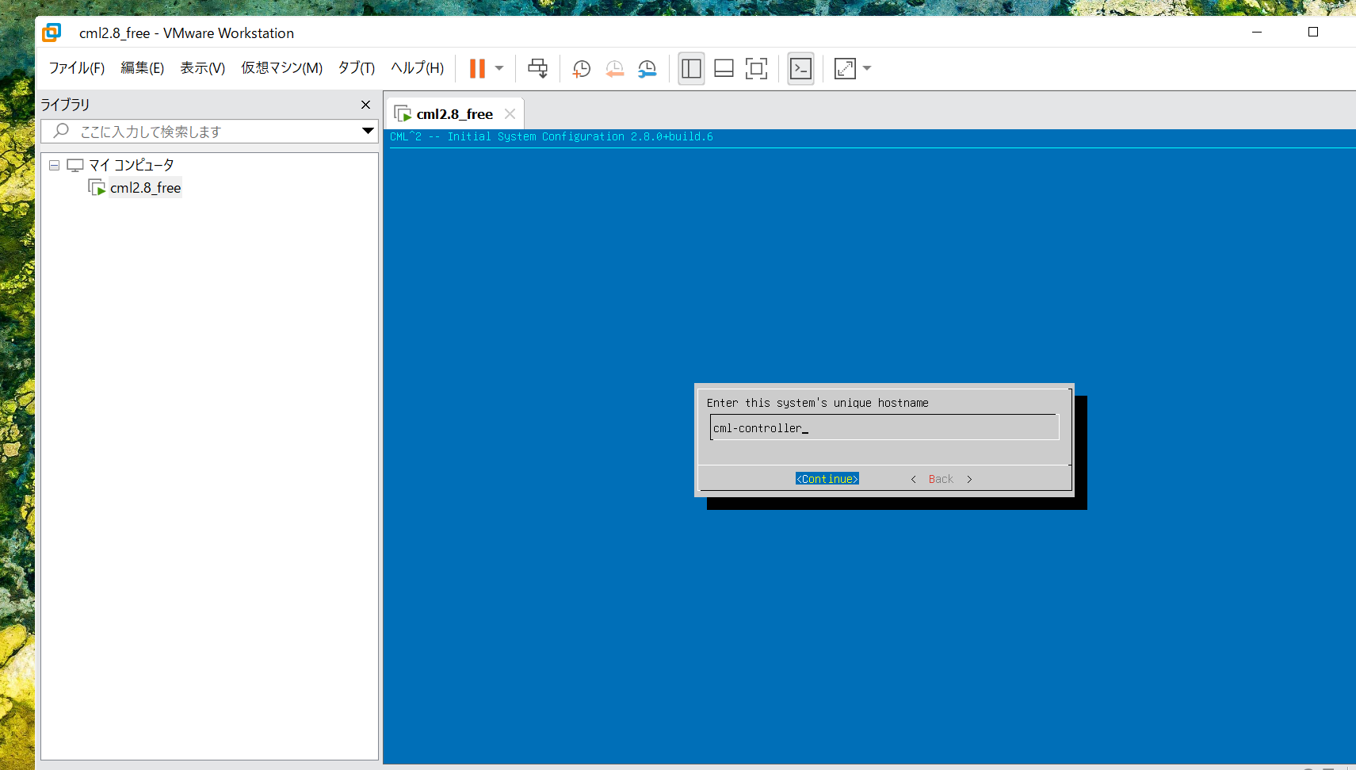1356x770 pixels.
Task: Click the stretch guest display icon
Action: tap(845, 68)
